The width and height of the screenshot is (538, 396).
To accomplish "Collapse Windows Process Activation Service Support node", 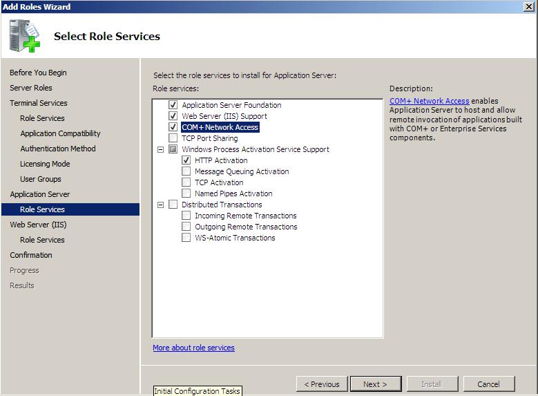I will tap(160, 149).
